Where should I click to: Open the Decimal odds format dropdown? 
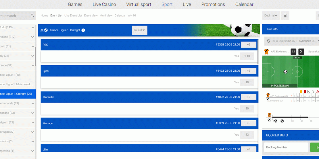(271, 16)
